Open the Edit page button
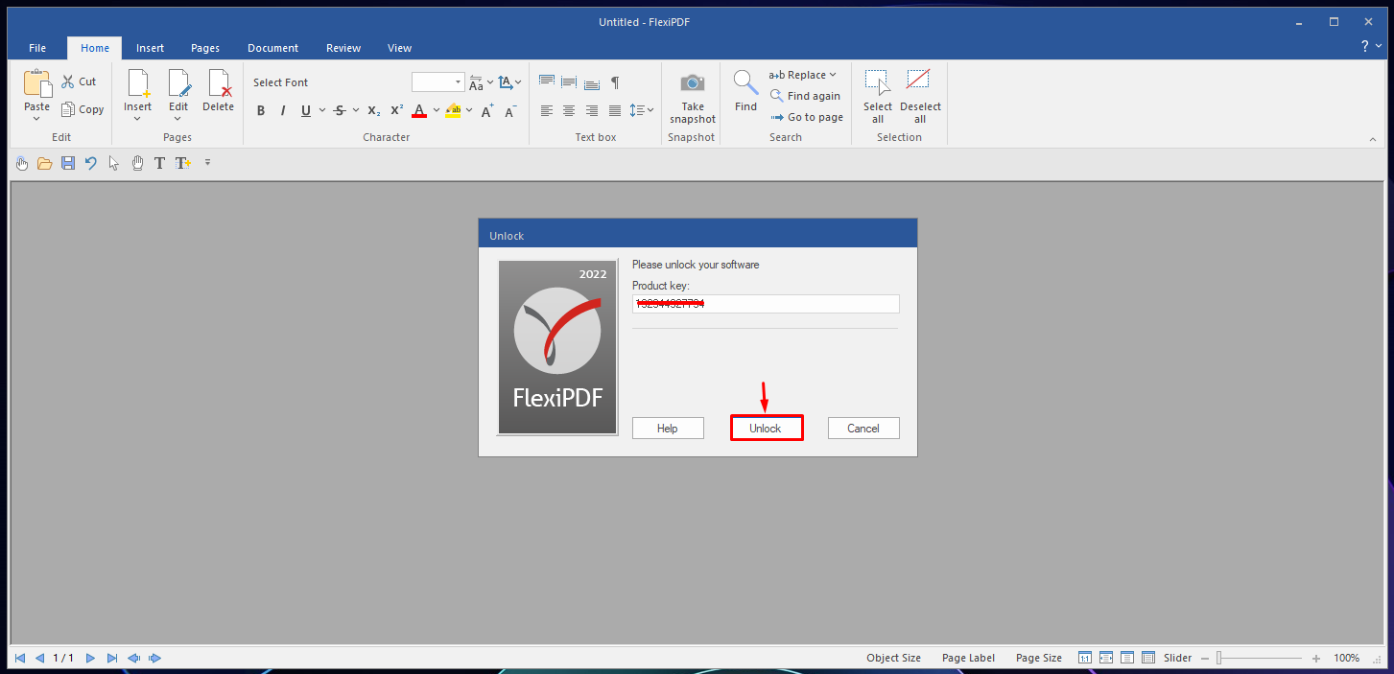 coord(178,94)
